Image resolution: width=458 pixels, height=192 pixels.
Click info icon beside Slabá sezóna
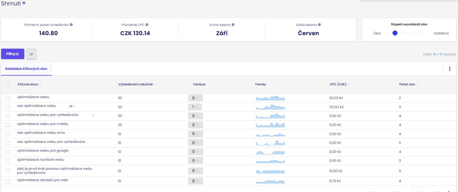[x=319, y=25]
